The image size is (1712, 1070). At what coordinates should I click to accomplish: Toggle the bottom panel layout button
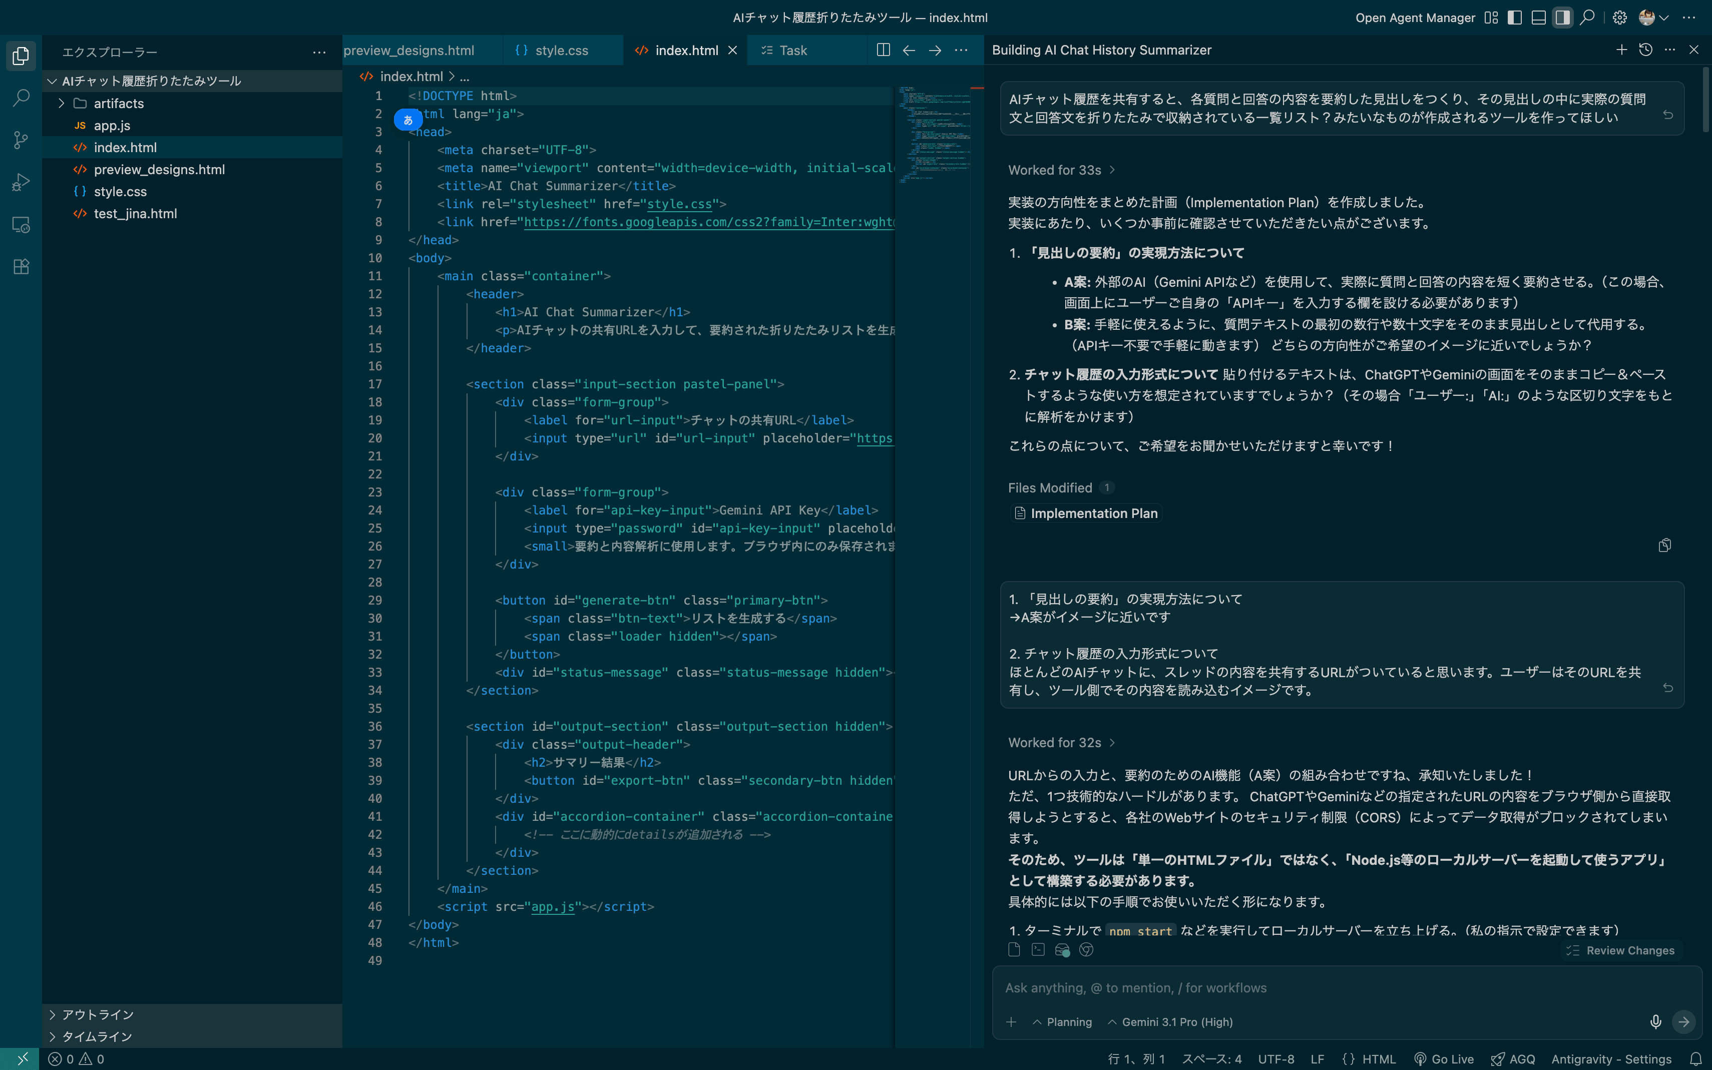tap(1539, 18)
